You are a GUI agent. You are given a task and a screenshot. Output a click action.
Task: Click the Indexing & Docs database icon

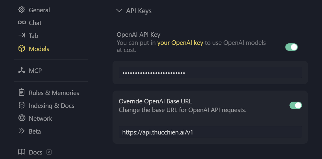pyautogui.click(x=22, y=106)
